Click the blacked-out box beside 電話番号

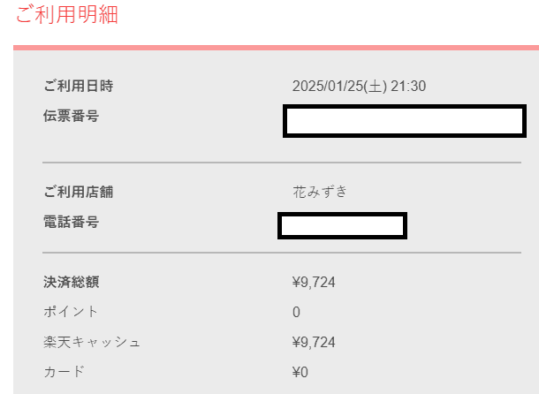(342, 226)
